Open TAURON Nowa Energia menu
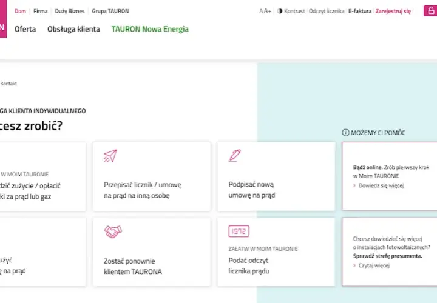 150,29
